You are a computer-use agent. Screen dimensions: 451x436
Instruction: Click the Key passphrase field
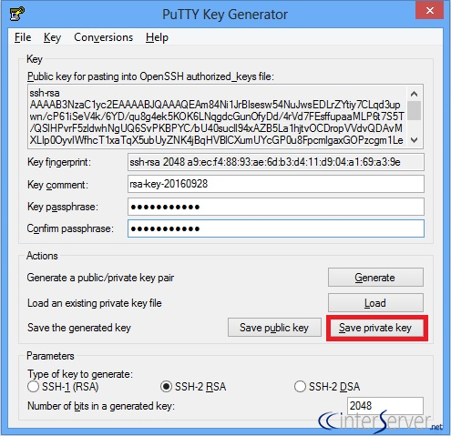coord(276,207)
